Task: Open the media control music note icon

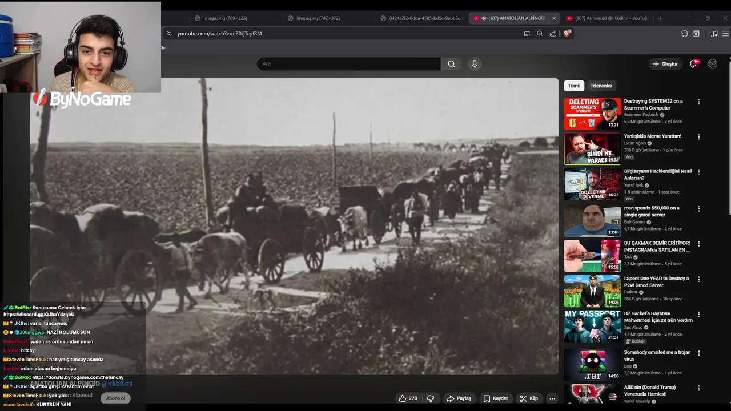Action: tap(714, 34)
